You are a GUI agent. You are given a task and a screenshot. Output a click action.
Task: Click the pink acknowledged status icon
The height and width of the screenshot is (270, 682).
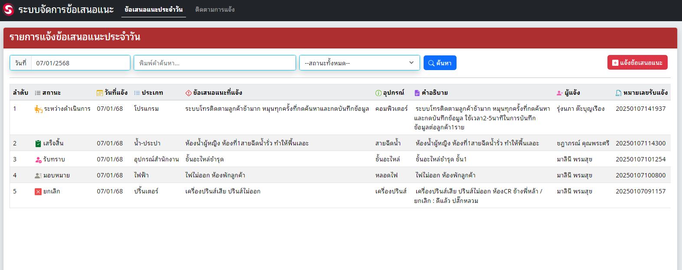click(38, 160)
